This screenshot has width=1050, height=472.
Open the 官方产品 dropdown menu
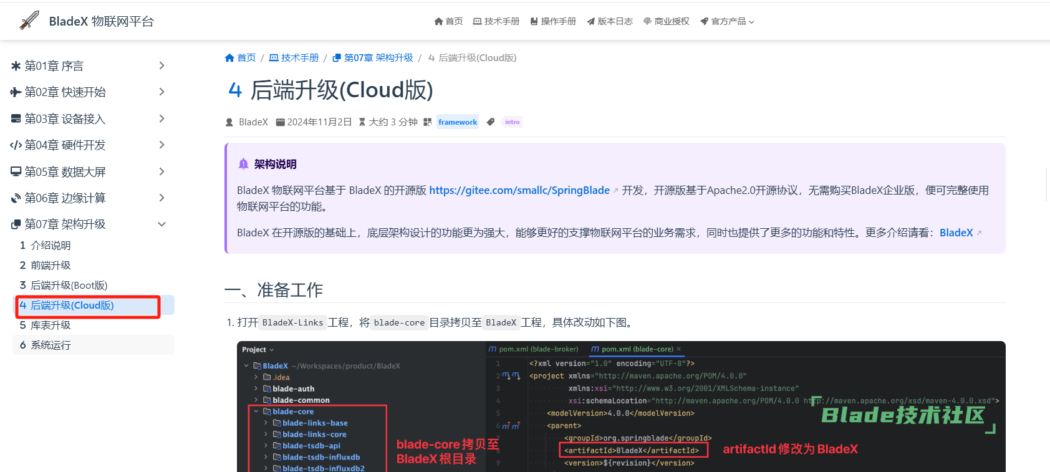(x=727, y=21)
